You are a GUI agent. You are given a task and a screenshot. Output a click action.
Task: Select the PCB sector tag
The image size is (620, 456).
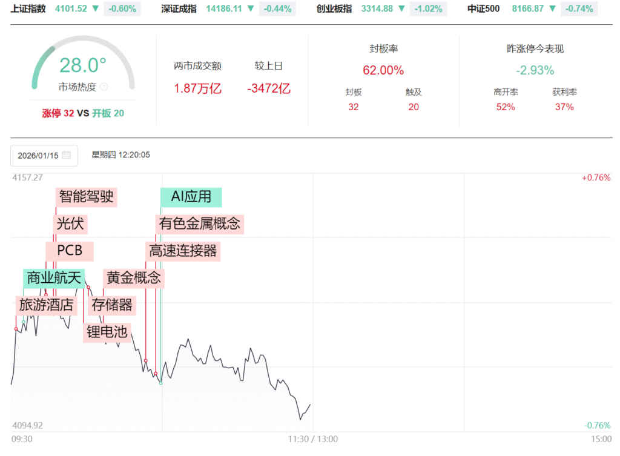click(70, 251)
